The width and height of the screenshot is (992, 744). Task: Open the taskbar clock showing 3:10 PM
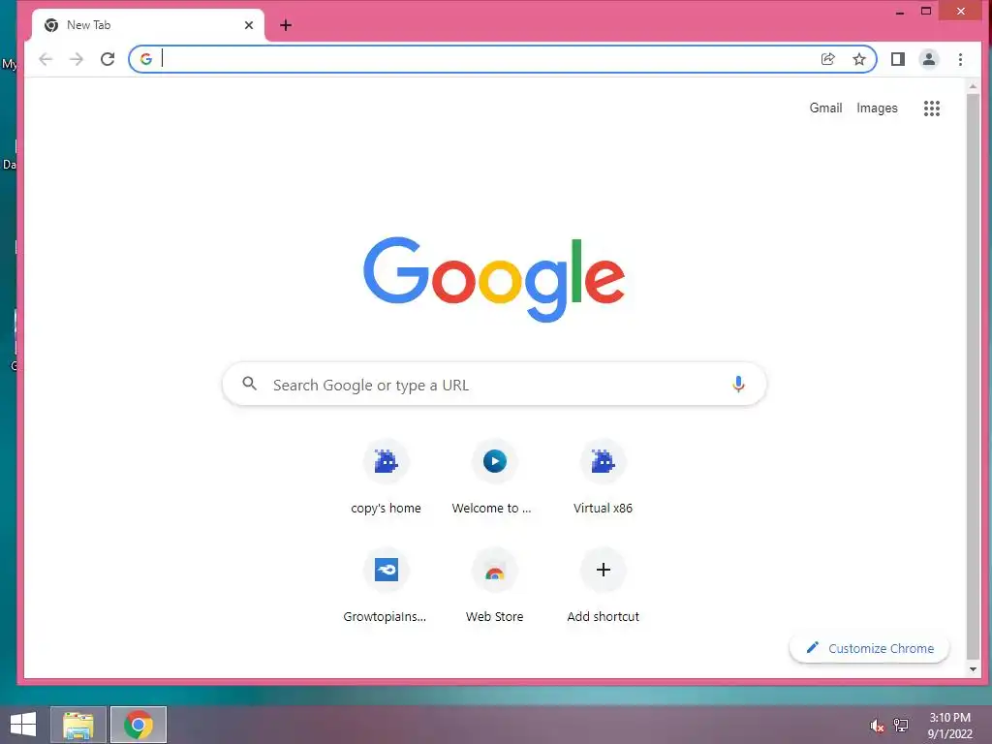point(949,726)
